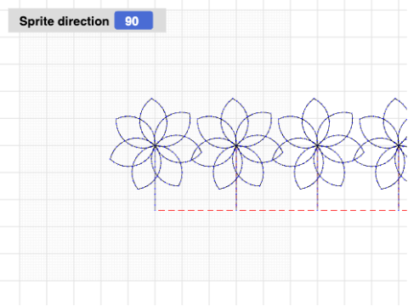Click the top petal tip of second flower
Image resolution: width=408 pixels, height=306 pixels.
coord(233,99)
